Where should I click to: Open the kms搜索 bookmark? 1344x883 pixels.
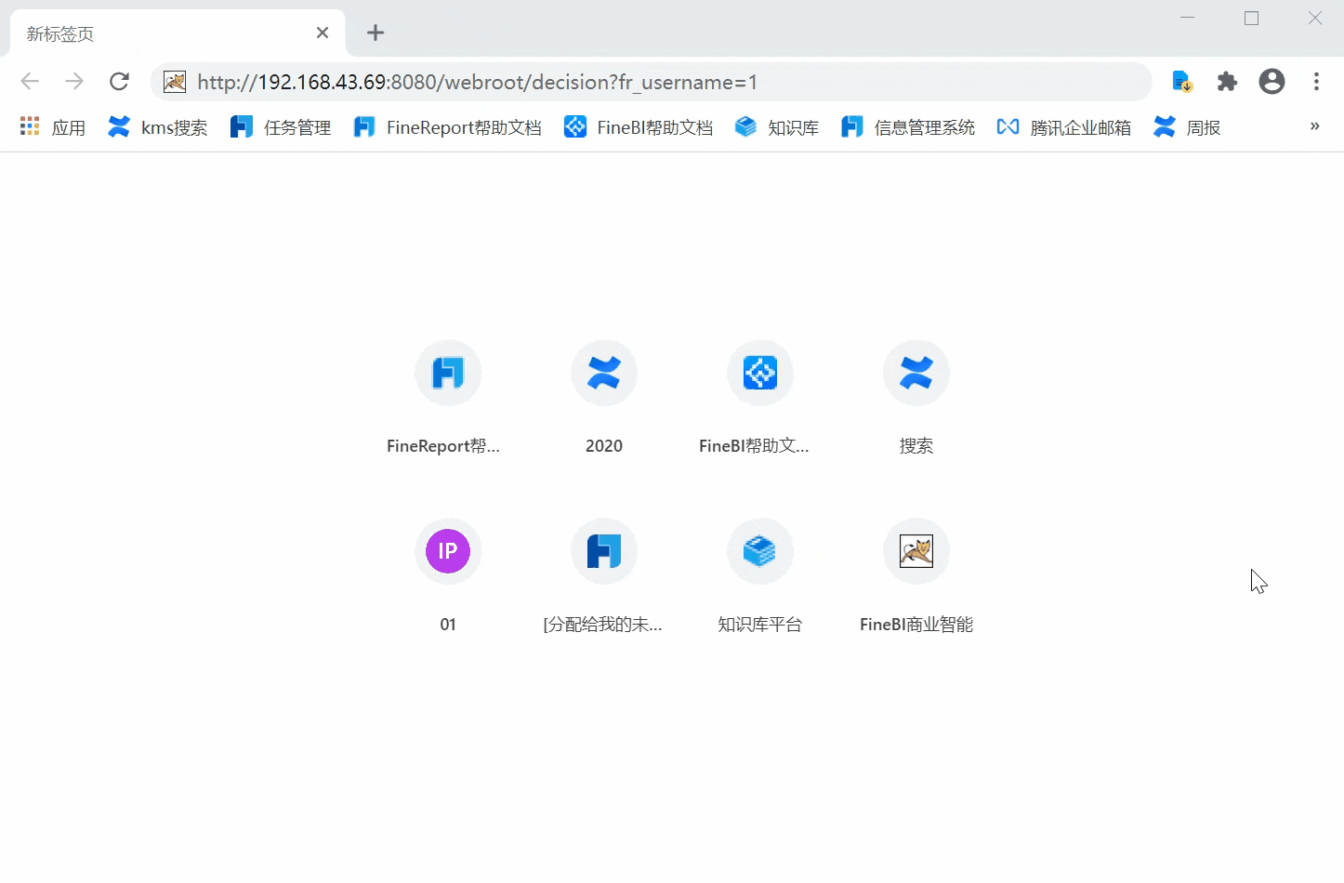[x=158, y=127]
